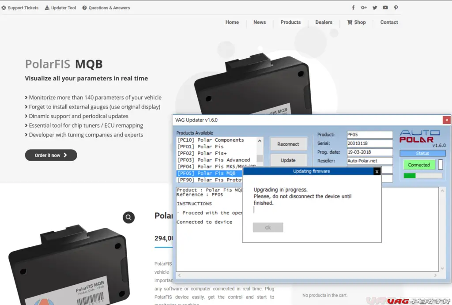Click the Status header label in updater
Screen dimensions: 452x305
coord(422,153)
